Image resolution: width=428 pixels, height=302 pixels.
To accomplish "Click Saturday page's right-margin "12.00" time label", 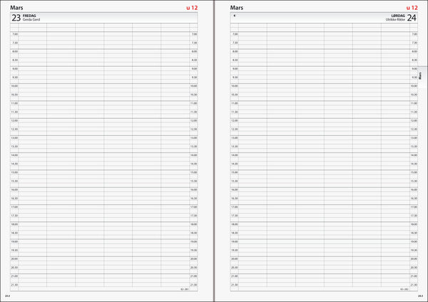I will click(414, 120).
